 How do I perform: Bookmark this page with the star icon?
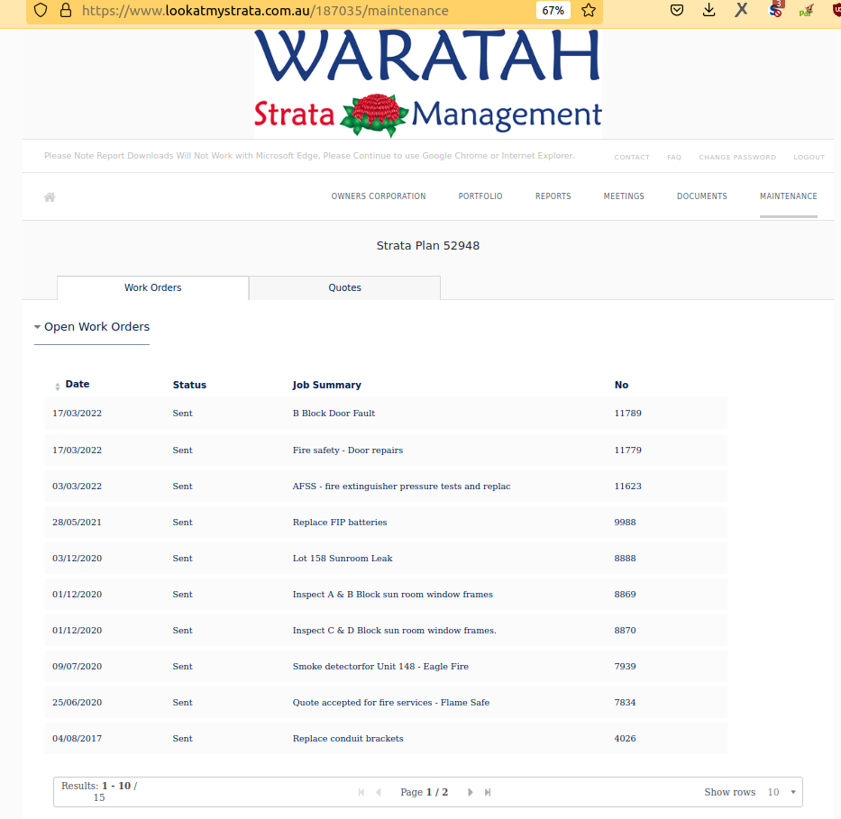tap(589, 10)
